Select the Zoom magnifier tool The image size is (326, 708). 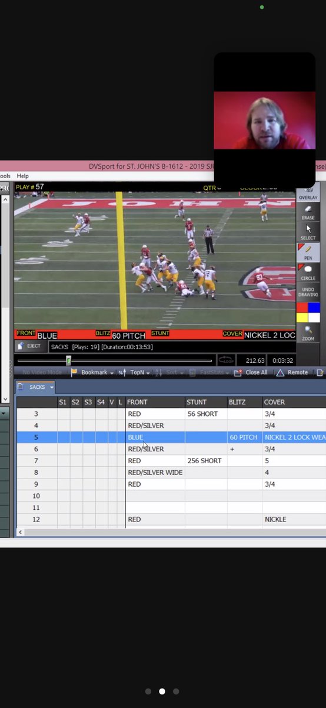click(308, 333)
